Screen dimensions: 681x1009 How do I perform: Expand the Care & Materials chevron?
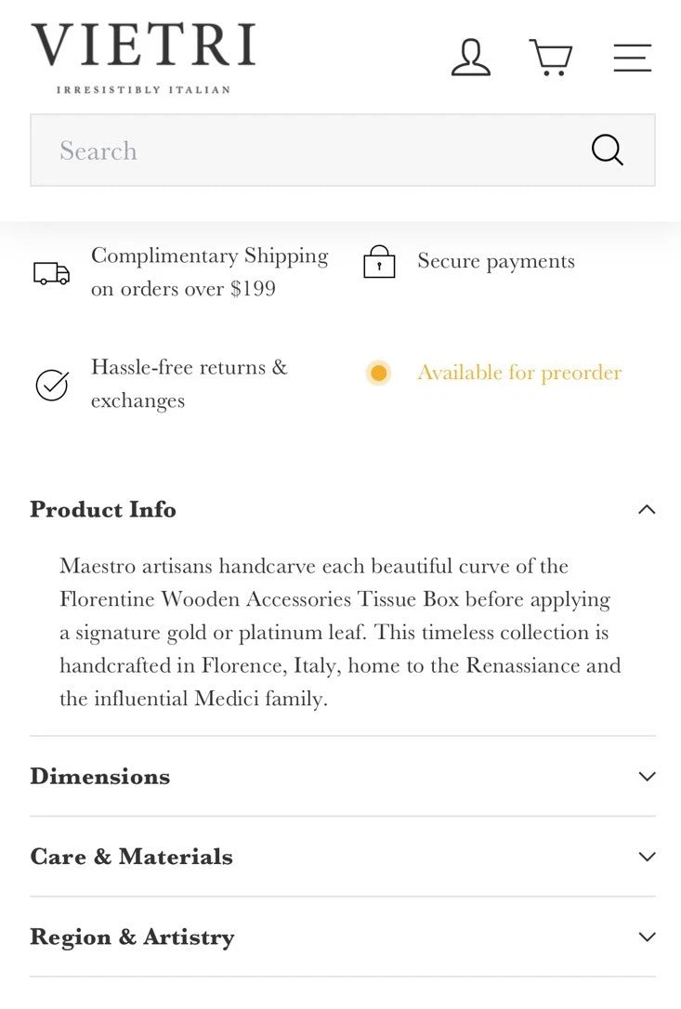point(647,857)
